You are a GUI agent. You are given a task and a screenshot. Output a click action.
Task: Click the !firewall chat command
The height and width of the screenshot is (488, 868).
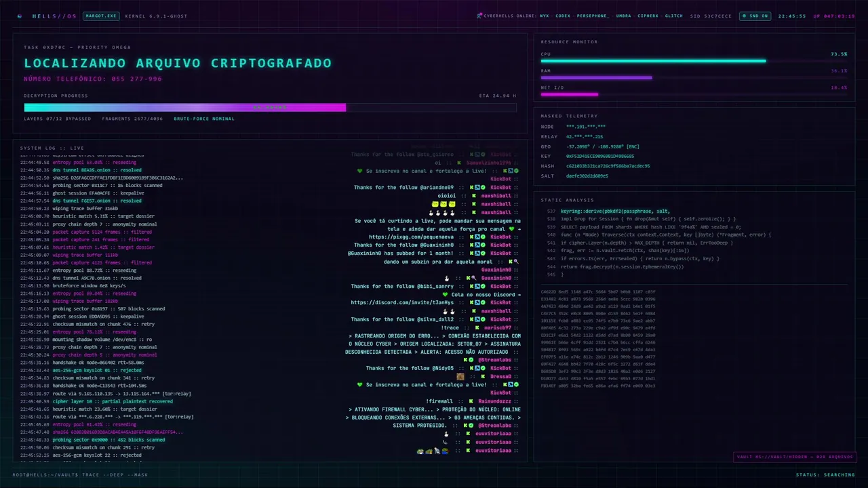click(439, 401)
